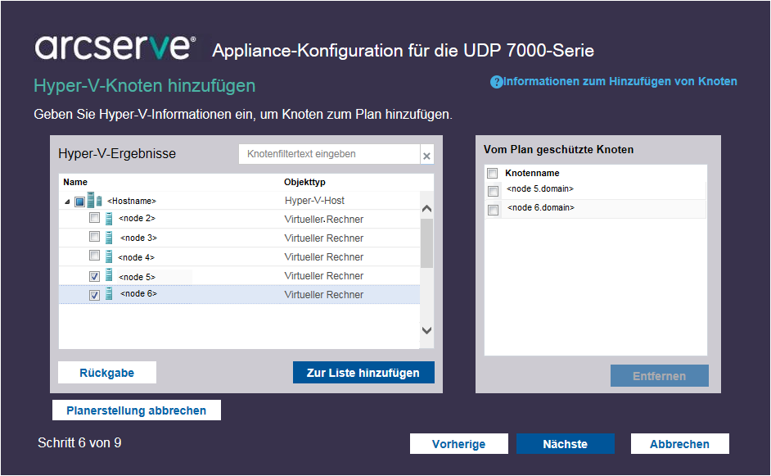Click the Hyper-V-Ergebnisse panel title

click(117, 154)
